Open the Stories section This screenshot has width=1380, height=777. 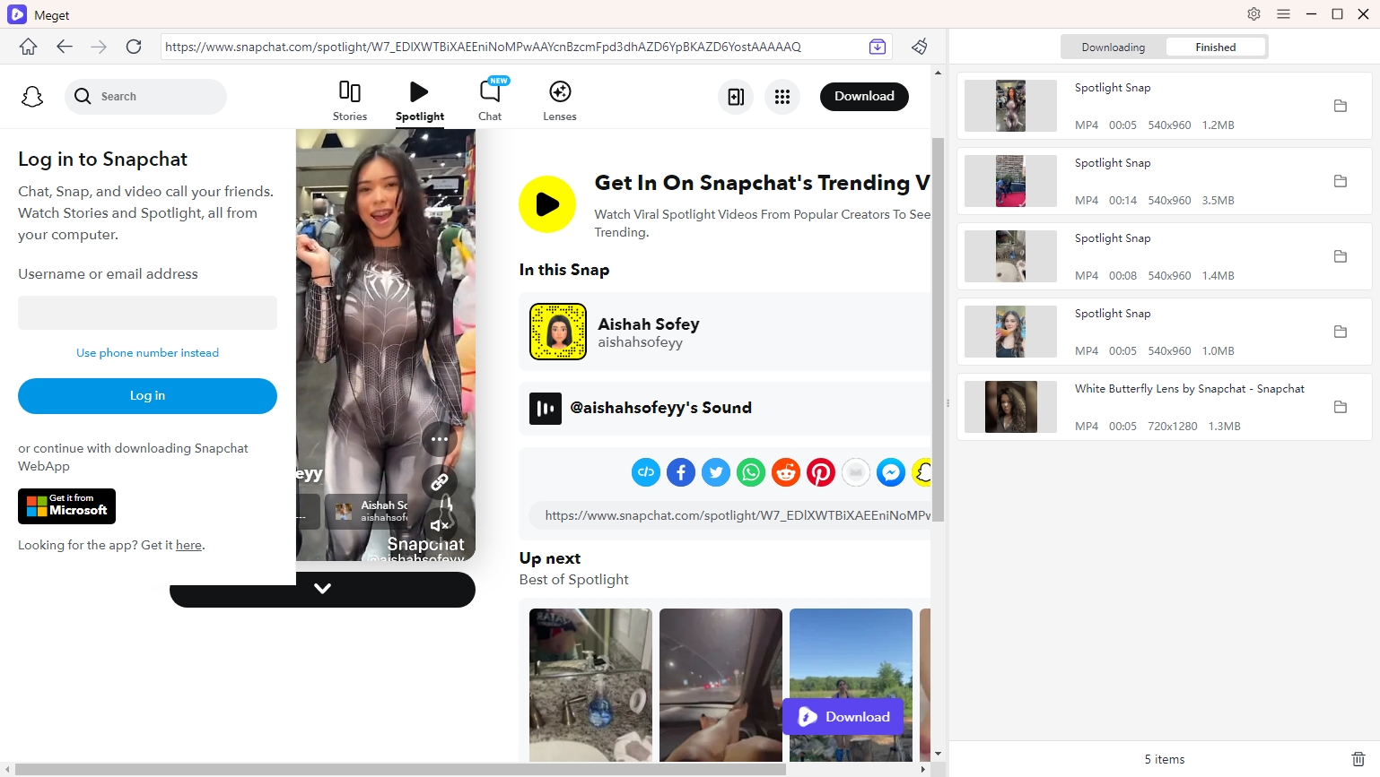350,101
